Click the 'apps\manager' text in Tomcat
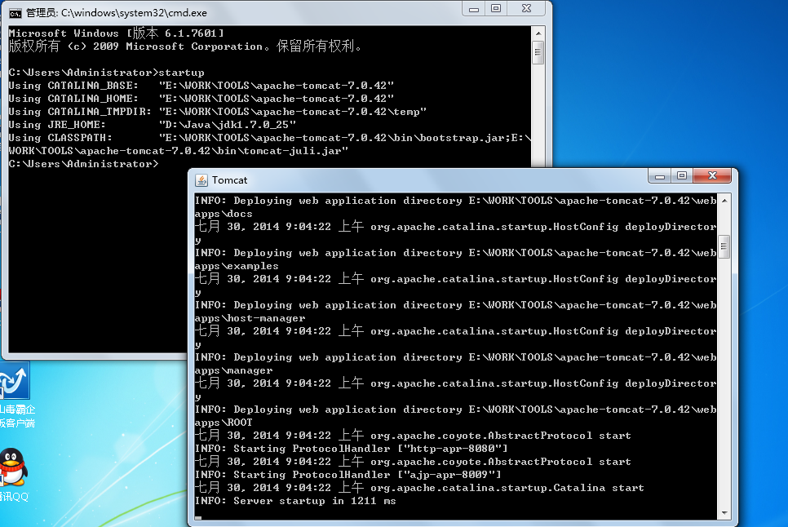Viewport: 788px width, 527px height. tap(233, 370)
